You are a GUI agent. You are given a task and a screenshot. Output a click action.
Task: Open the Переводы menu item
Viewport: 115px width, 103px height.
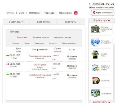[50, 13]
